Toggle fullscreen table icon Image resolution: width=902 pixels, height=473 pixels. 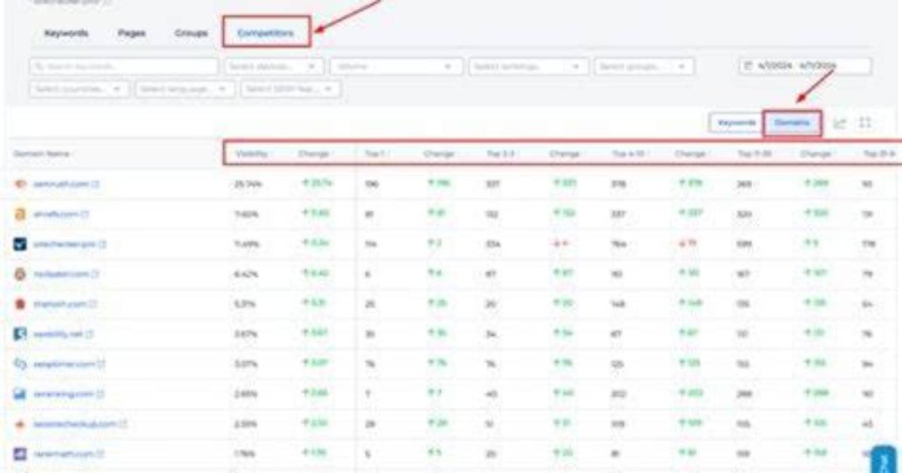[865, 123]
